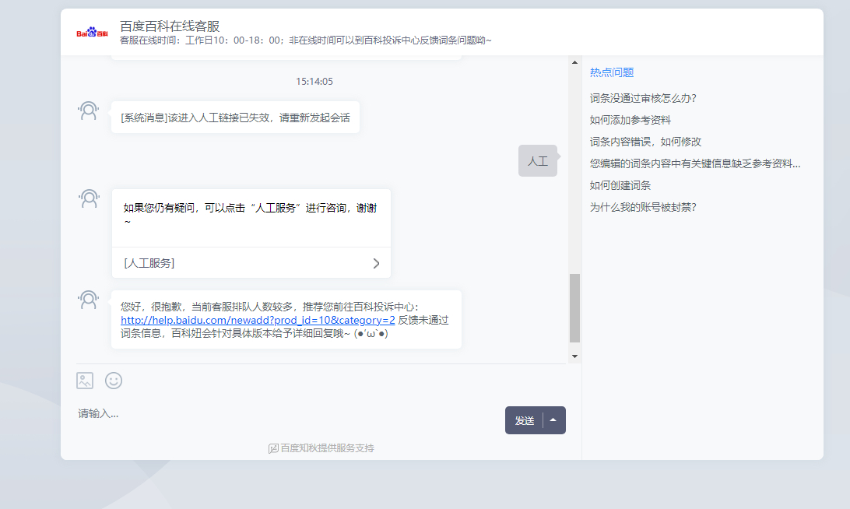Image resolution: width=850 pixels, height=509 pixels.
Task: Select hot question 词条没通过审核怎么办?
Action: pos(643,98)
